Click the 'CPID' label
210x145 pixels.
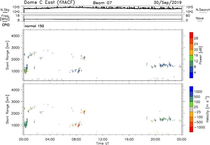coord(6,25)
